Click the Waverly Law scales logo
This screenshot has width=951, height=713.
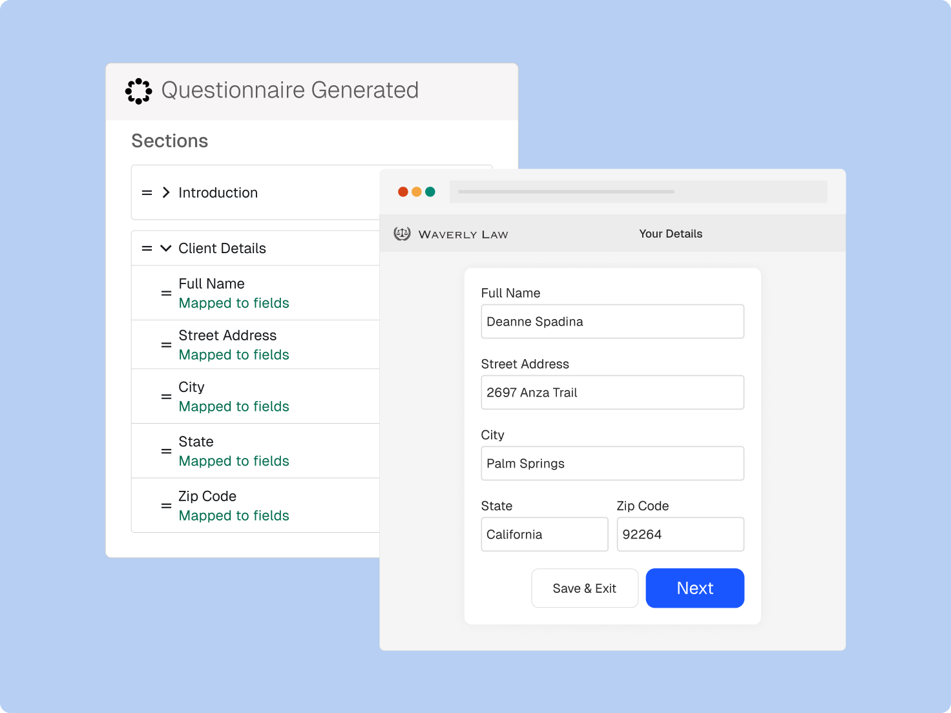402,234
